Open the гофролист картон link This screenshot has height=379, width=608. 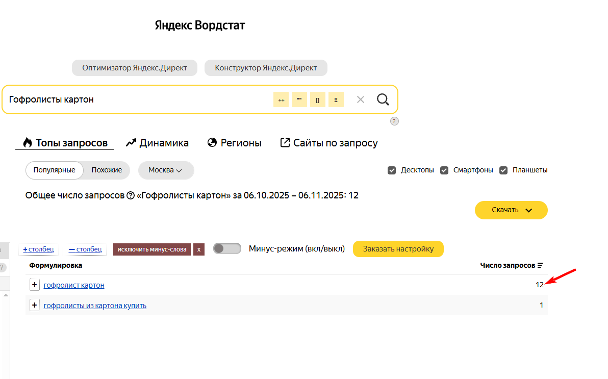[73, 285]
